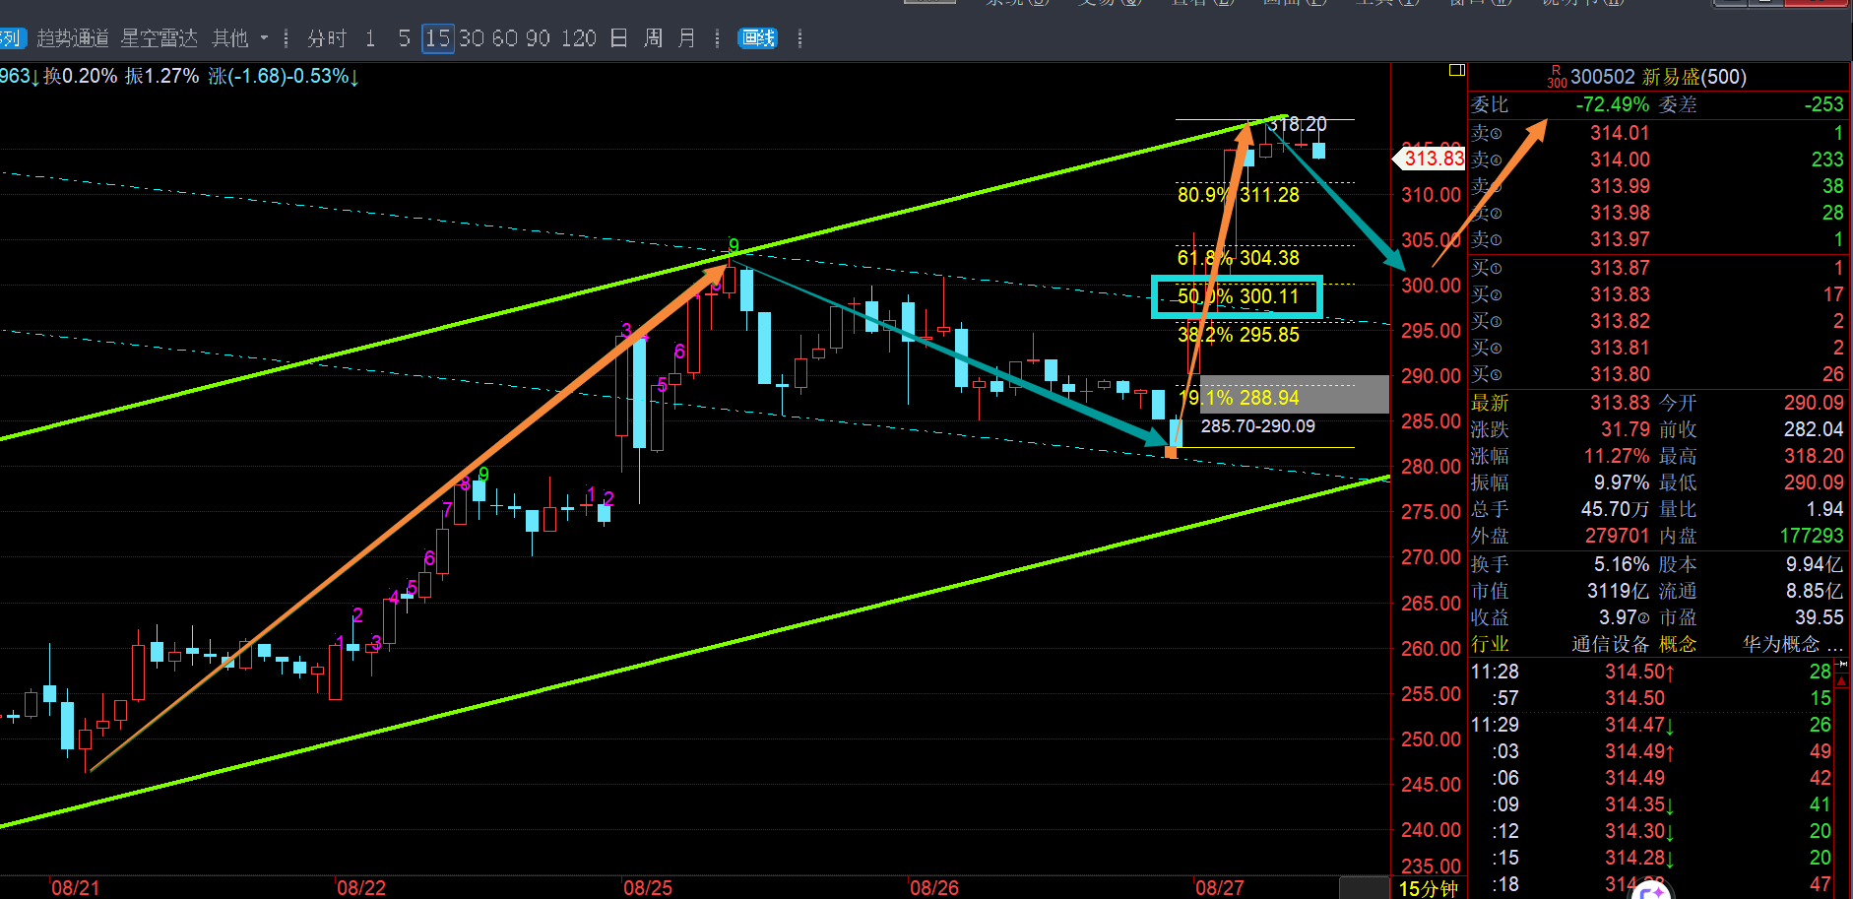Click the 行业 label

click(x=1490, y=644)
